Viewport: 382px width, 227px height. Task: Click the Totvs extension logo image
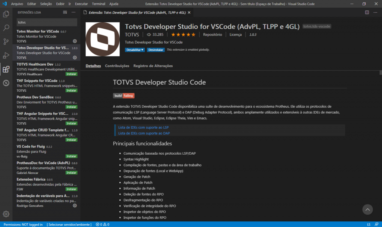pos(103,39)
